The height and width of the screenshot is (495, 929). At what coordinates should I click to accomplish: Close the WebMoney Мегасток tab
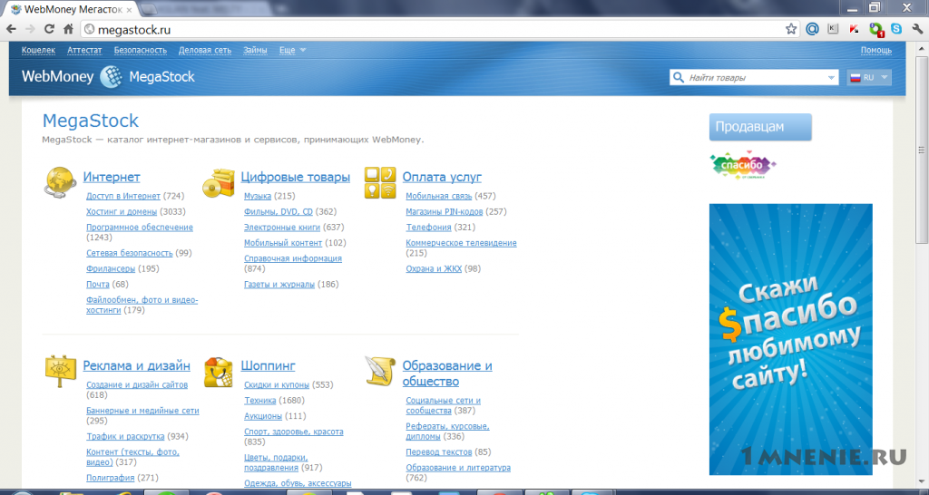pos(129,9)
